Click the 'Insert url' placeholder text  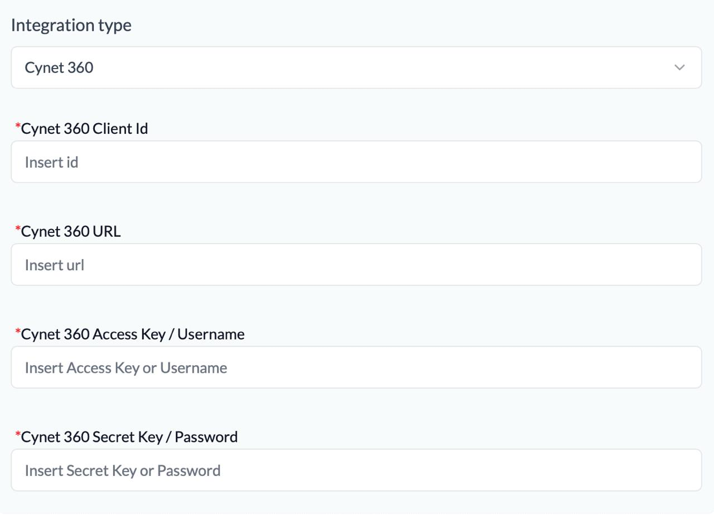point(55,265)
